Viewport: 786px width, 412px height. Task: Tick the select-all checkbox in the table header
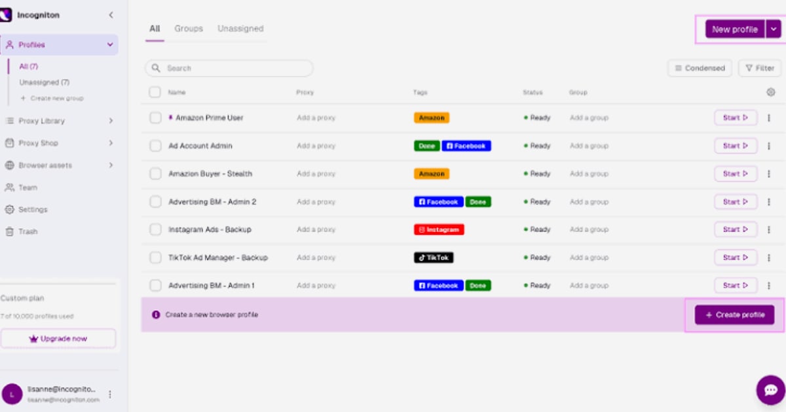click(x=155, y=92)
